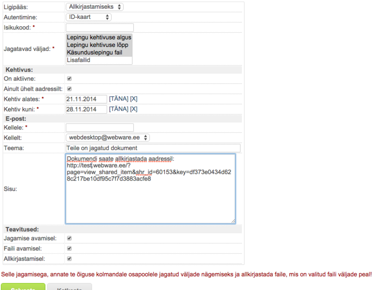Image resolution: width=373 pixels, height=290 pixels.
Task: Edit the Teema subject field
Action: (153, 148)
